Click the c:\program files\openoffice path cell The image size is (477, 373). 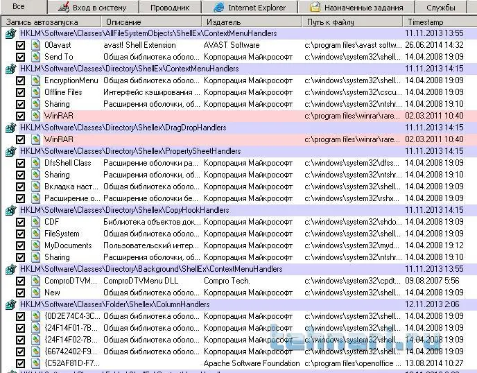[353, 363]
